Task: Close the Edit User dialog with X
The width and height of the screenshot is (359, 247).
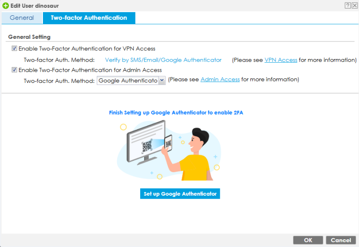Action: click(354, 5)
